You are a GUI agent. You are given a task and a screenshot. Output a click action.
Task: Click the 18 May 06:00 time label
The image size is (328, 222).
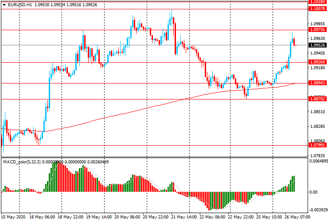[42, 217]
